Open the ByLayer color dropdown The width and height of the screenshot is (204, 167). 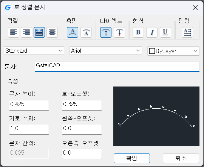pyautogui.click(x=173, y=51)
